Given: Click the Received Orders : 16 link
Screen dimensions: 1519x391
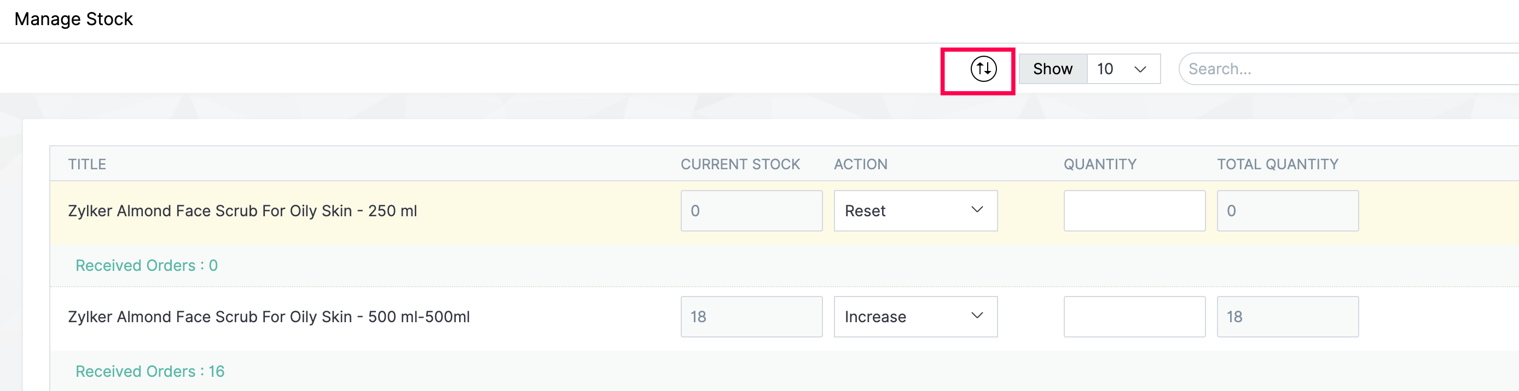Looking at the screenshot, I should (x=150, y=371).
